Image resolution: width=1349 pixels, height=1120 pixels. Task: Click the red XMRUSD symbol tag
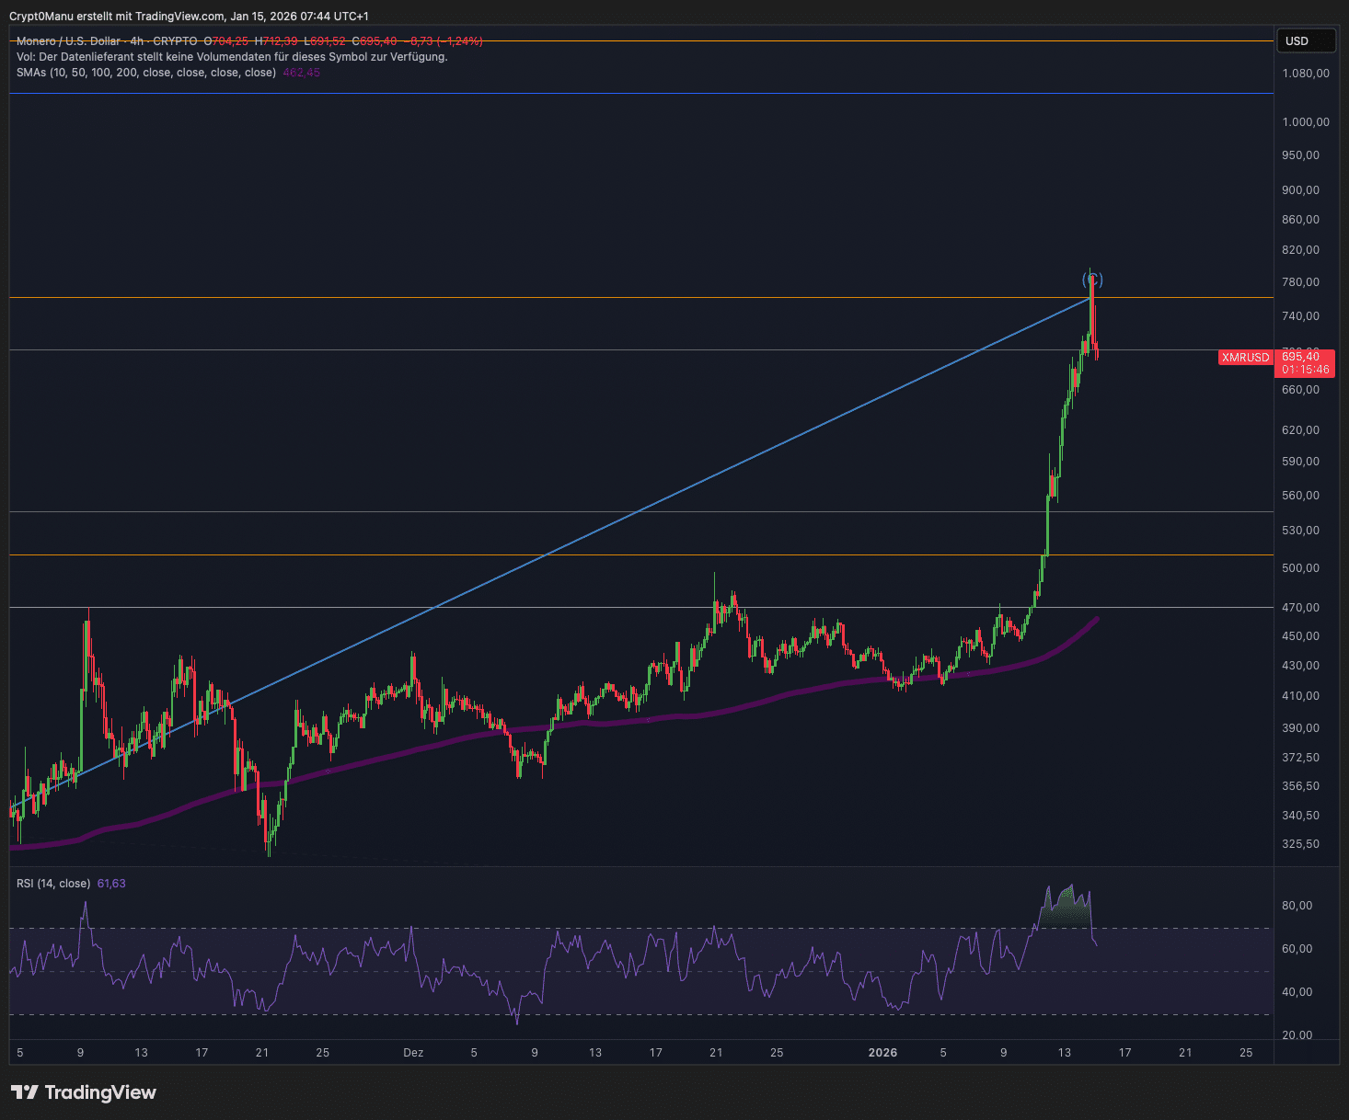coord(1245,358)
